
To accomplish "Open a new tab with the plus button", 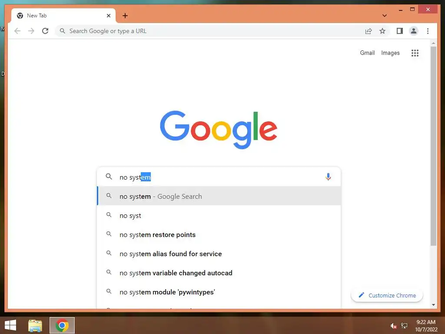I will [x=125, y=16].
